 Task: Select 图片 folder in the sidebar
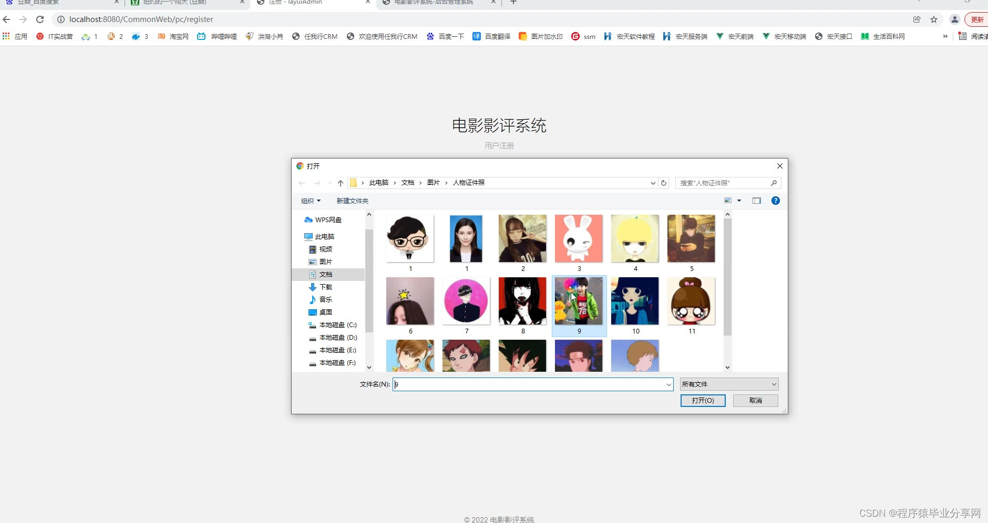[321, 261]
